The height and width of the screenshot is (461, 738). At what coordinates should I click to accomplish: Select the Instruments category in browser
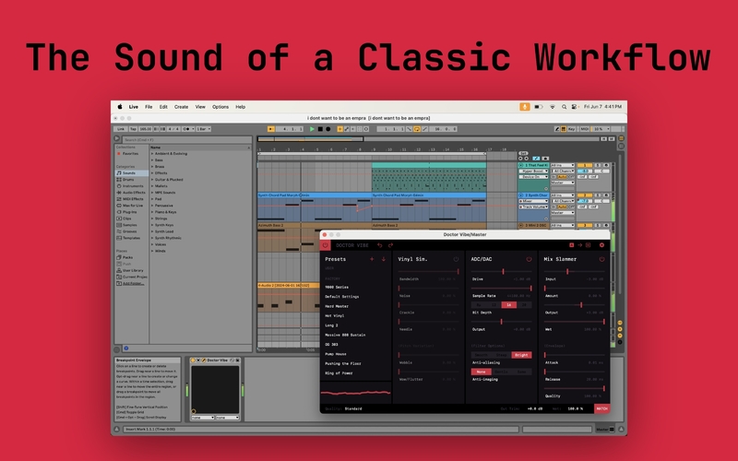click(x=130, y=186)
